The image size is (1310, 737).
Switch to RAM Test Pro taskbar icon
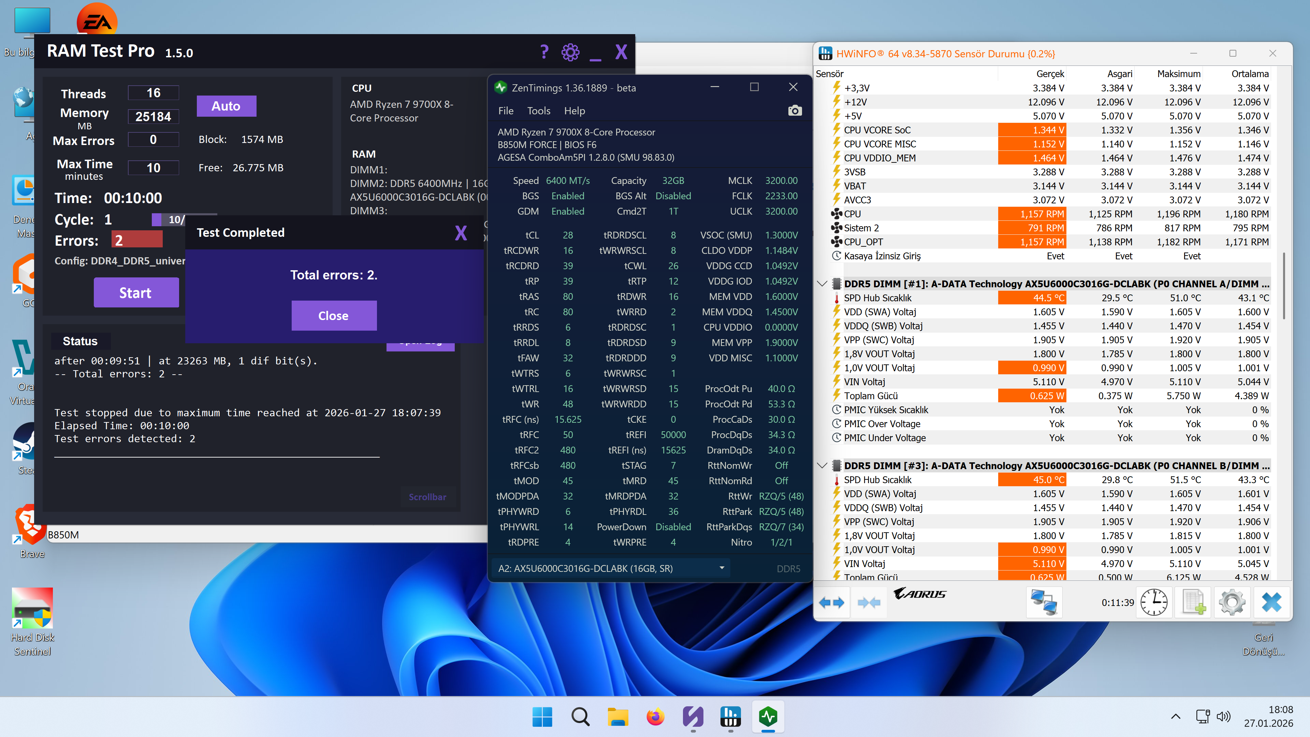click(x=693, y=717)
